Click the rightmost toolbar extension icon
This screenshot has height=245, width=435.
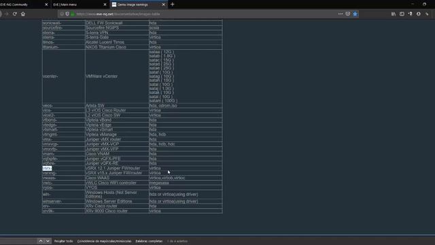[x=427, y=14]
